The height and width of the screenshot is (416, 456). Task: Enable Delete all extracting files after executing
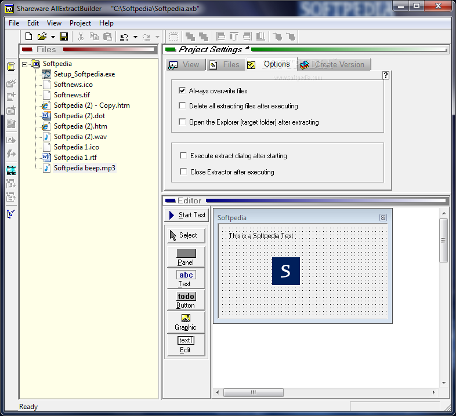click(x=182, y=105)
